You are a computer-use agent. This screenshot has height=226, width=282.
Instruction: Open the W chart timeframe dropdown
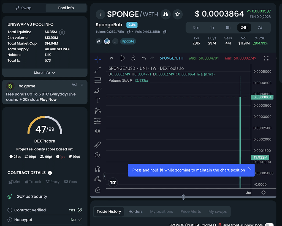tap(112, 58)
